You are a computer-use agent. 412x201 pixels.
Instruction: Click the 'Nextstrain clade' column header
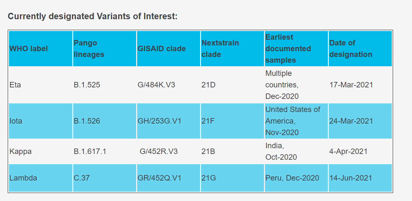tap(220, 49)
